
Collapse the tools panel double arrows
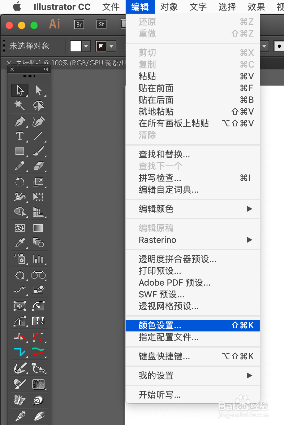(46, 69)
